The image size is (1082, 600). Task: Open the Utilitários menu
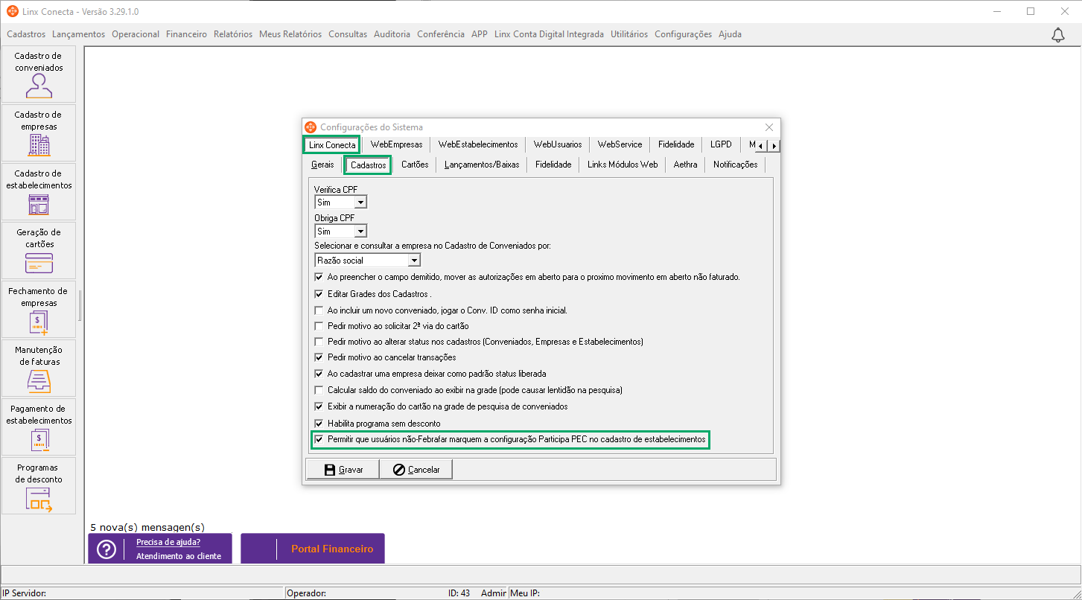point(629,34)
